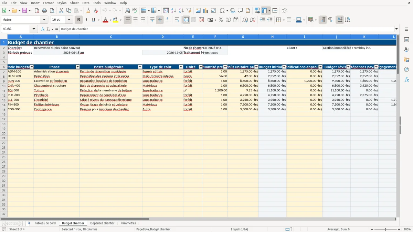Open the sidebar Navigator compass icon
Screen dimensions: 413x232
(406, 69)
